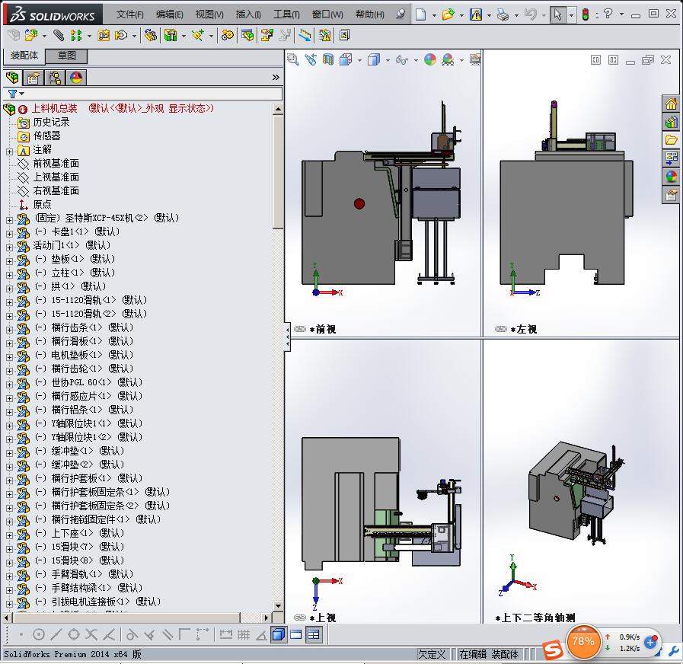The image size is (683, 664).
Task: Select 传感器 item in tree
Action: point(46,136)
